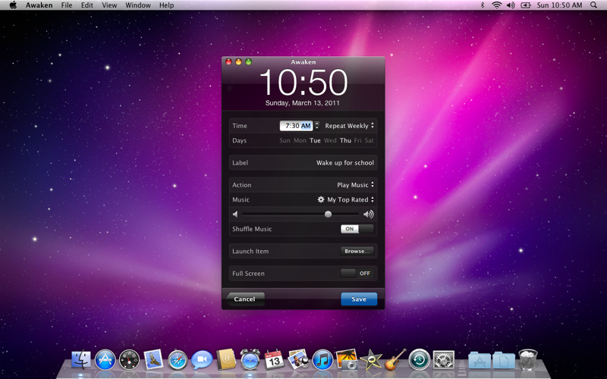Click Browse for Launch Item
This screenshot has width=607, height=379.
click(357, 251)
